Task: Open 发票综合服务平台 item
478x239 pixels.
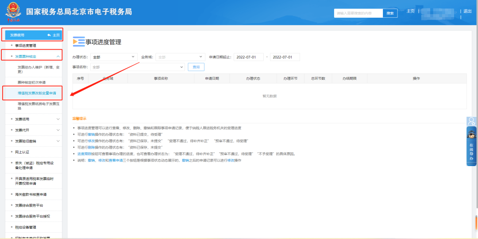Action: (x=29, y=205)
